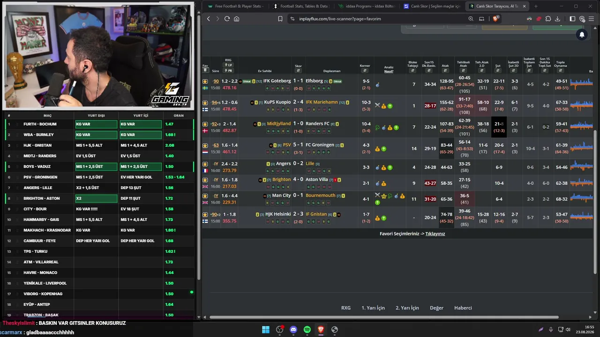The image size is (600, 337).
Task: Click the momentum chart thumbnail for Man City row
Action: [581, 199]
